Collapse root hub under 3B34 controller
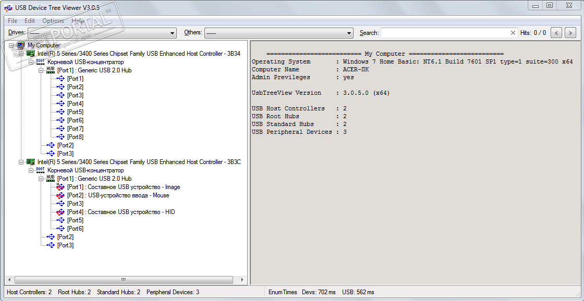 (31, 62)
